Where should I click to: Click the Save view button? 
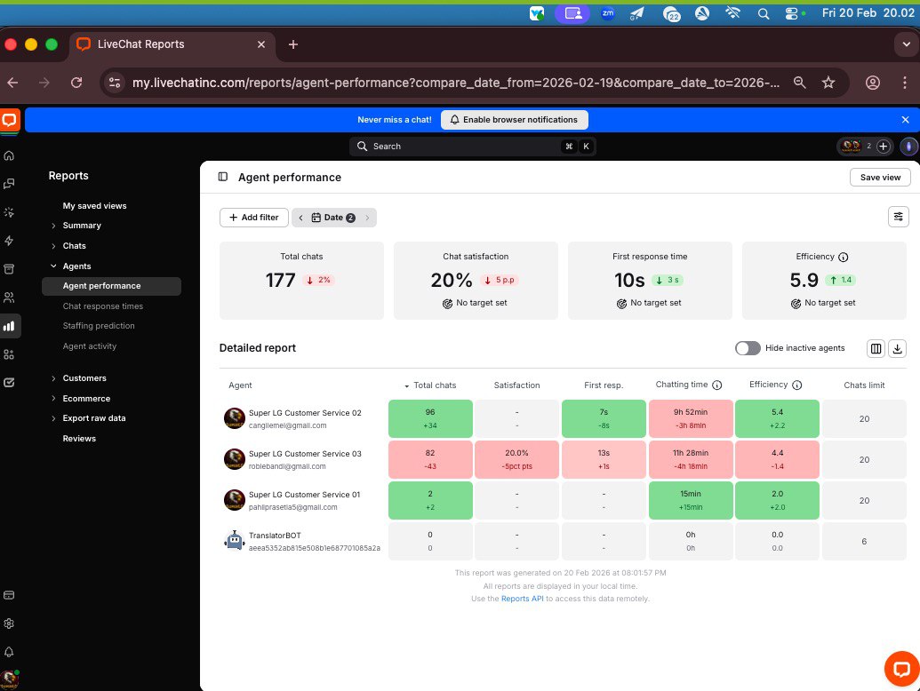pyautogui.click(x=879, y=177)
